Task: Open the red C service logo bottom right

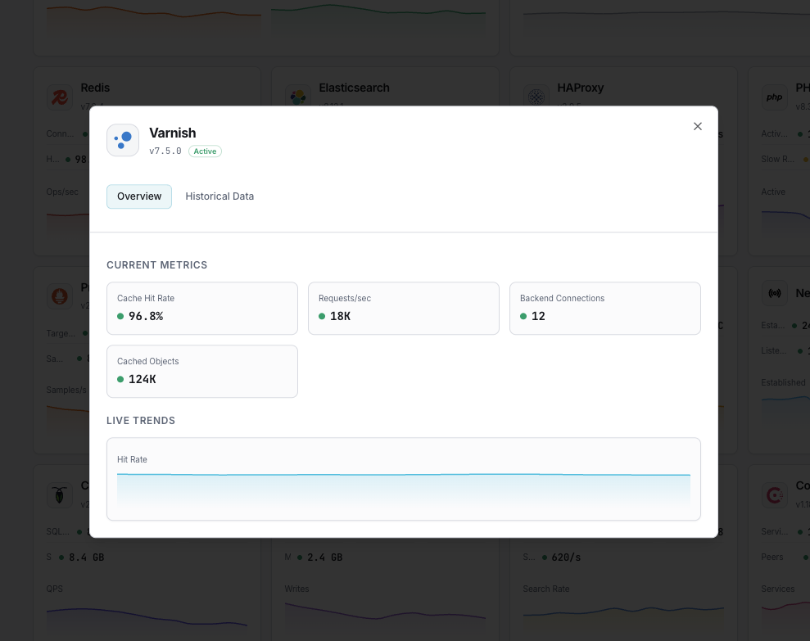Action: pos(775,494)
